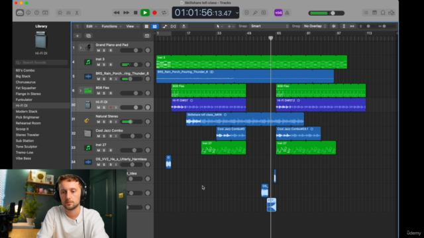Image resolution: width=424 pixels, height=238 pixels.
Task: Click the Tuner icon in control bar
Action: coord(255,13)
